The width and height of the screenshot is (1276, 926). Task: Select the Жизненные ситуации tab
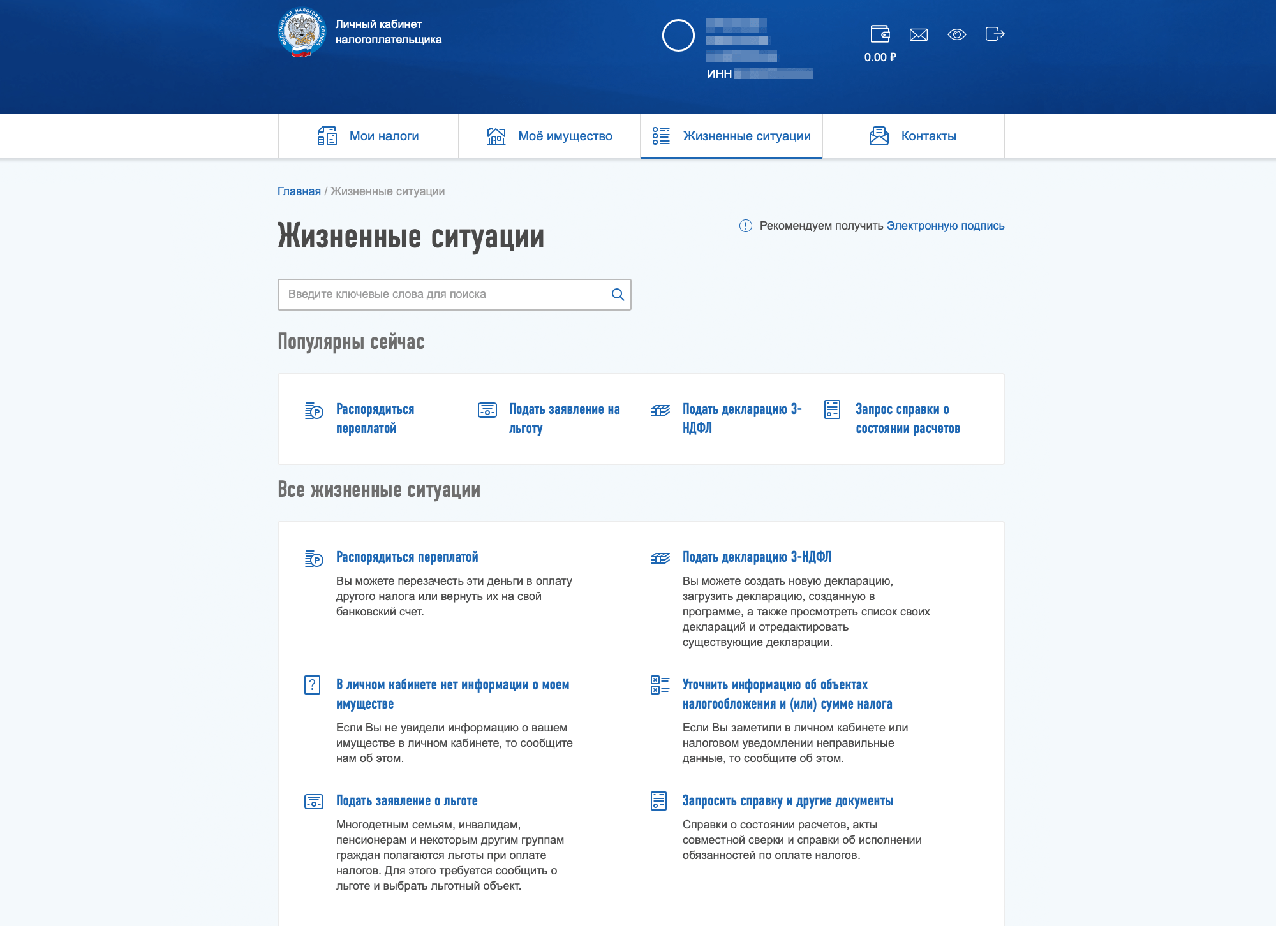[731, 136]
